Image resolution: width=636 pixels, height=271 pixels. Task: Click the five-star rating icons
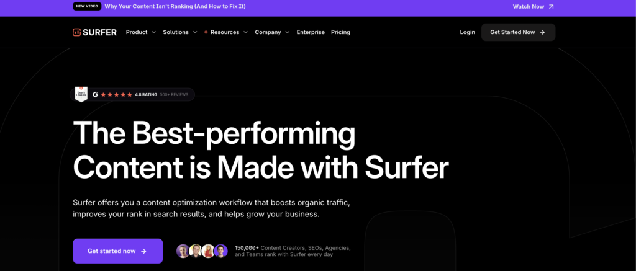[116, 94]
